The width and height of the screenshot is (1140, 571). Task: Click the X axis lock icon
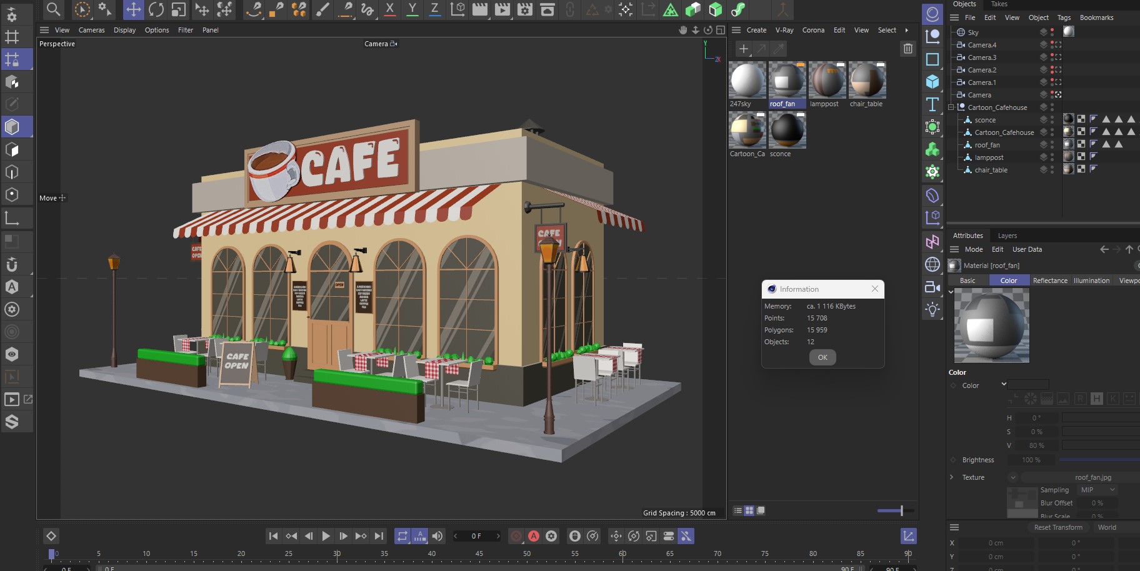pos(389,9)
